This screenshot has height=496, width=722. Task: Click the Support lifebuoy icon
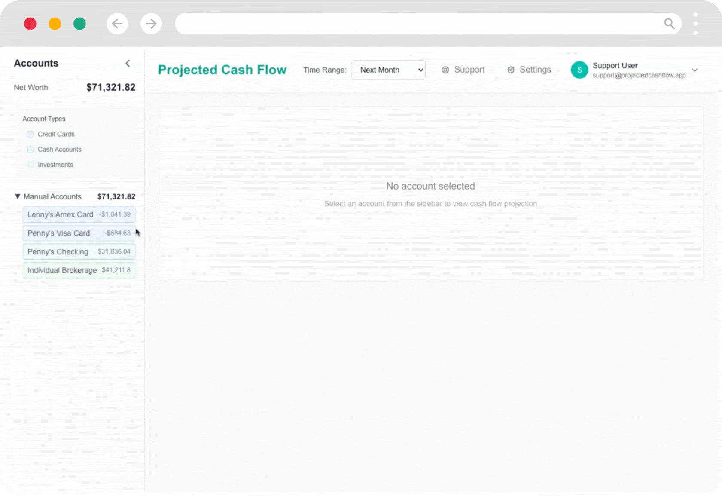445,70
